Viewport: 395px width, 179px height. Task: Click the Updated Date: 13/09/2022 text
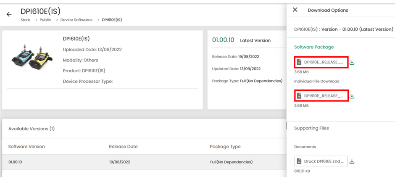pos(236,69)
